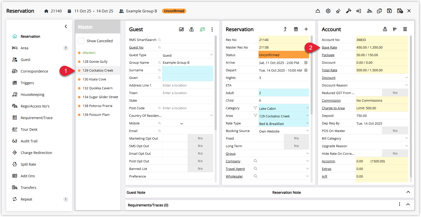Click the save and close icon

click(400, 11)
